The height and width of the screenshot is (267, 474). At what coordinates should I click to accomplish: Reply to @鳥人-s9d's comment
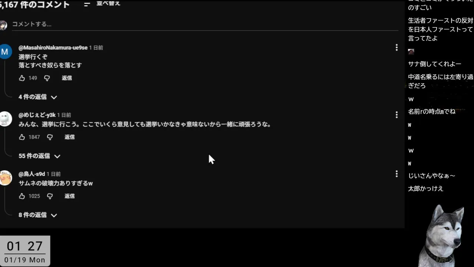70,196
